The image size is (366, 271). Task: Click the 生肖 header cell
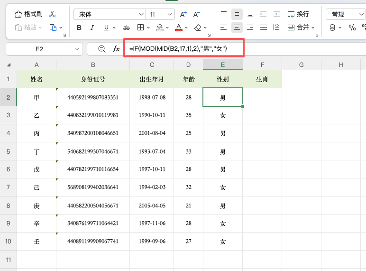pos(262,79)
